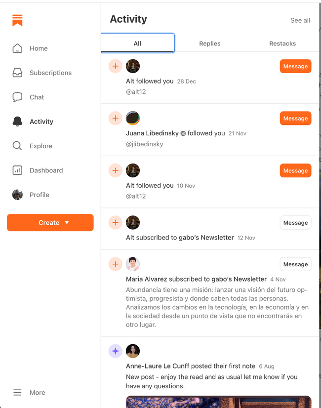
Task: Open the More hamburger menu
Action: (x=17, y=393)
